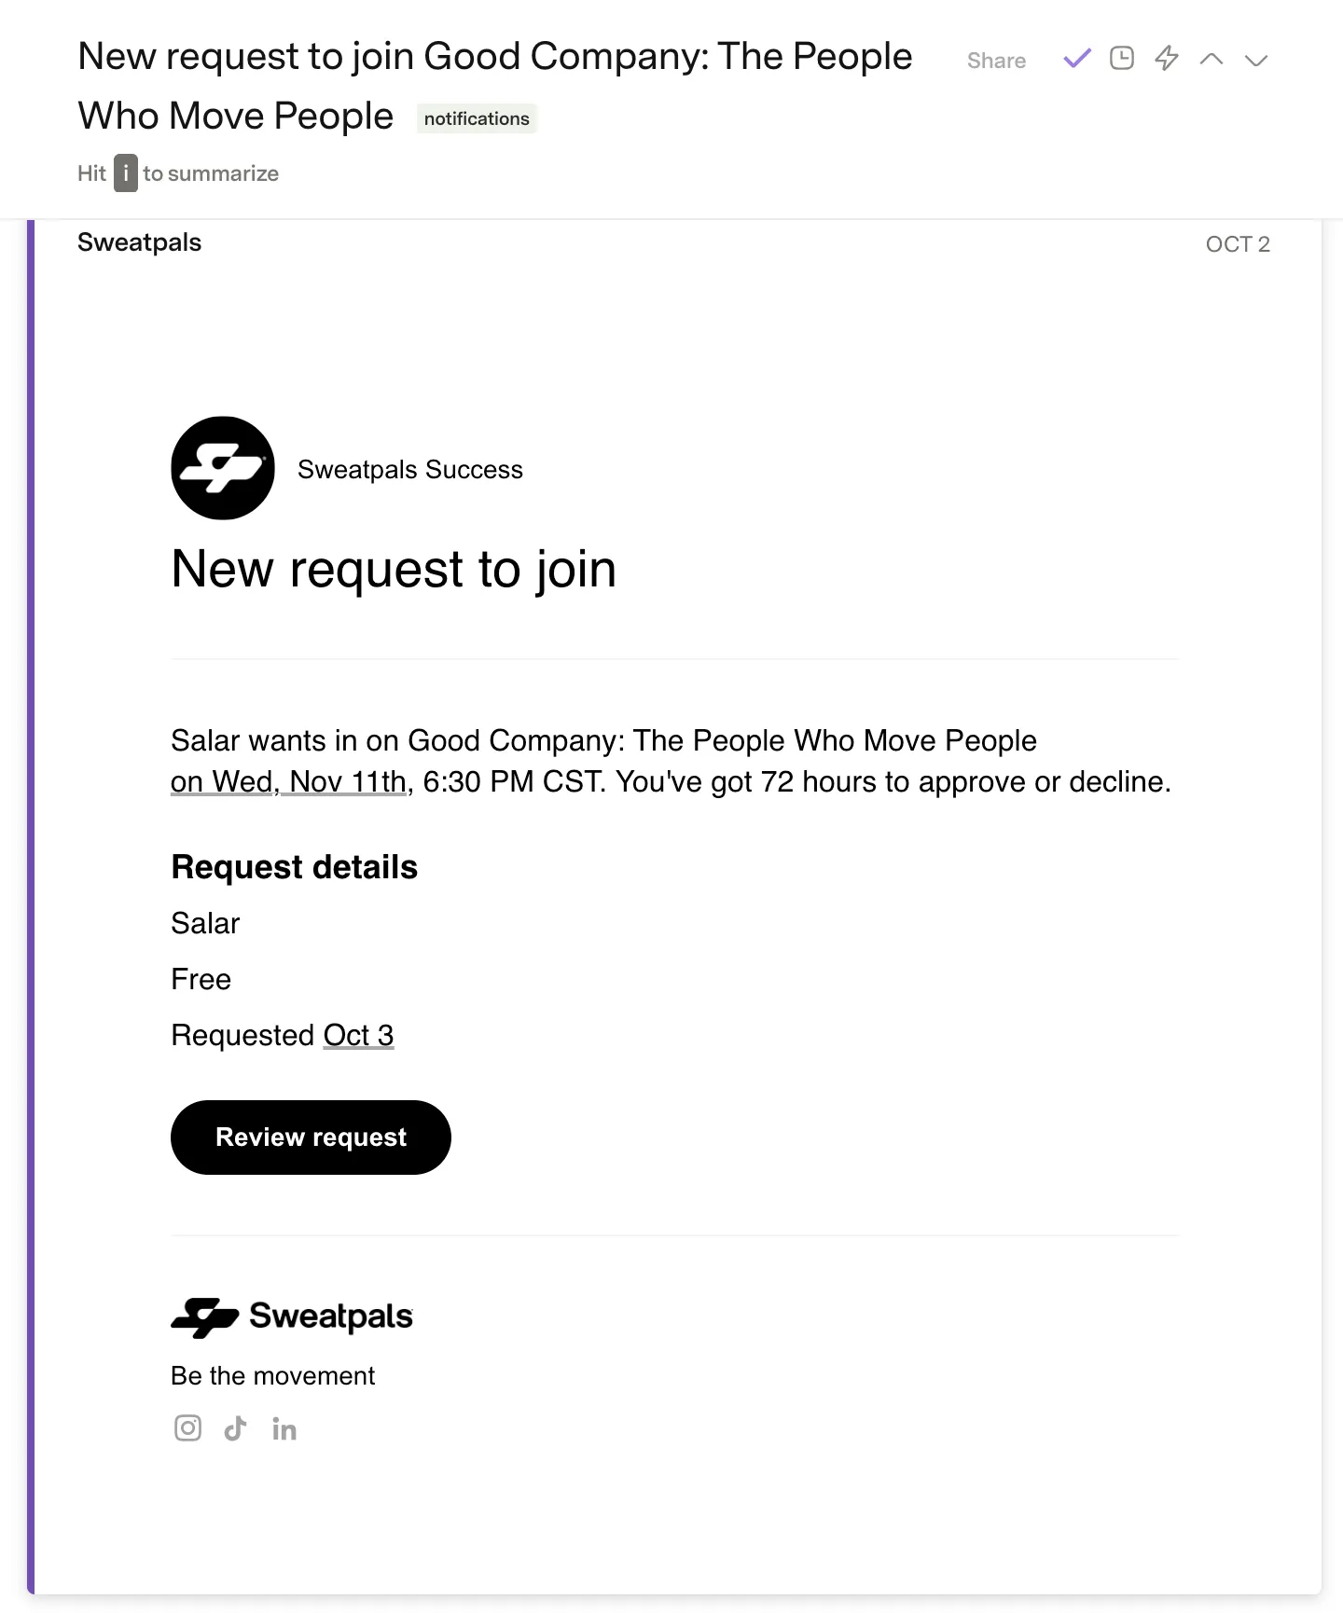
Task: Click the Sweatpals footer logo
Action: pos(292,1317)
